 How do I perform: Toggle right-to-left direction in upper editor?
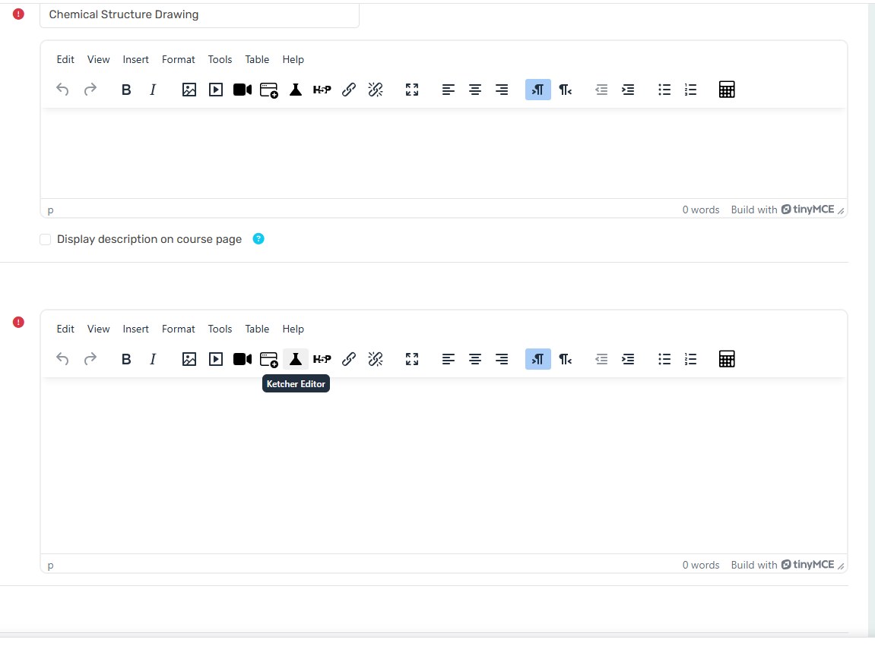566,90
